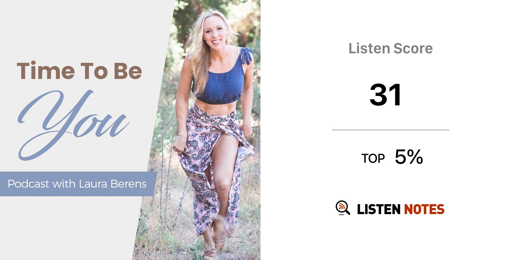The image size is (521, 260).
Task: Select the Listen Score heading
Action: 390,48
